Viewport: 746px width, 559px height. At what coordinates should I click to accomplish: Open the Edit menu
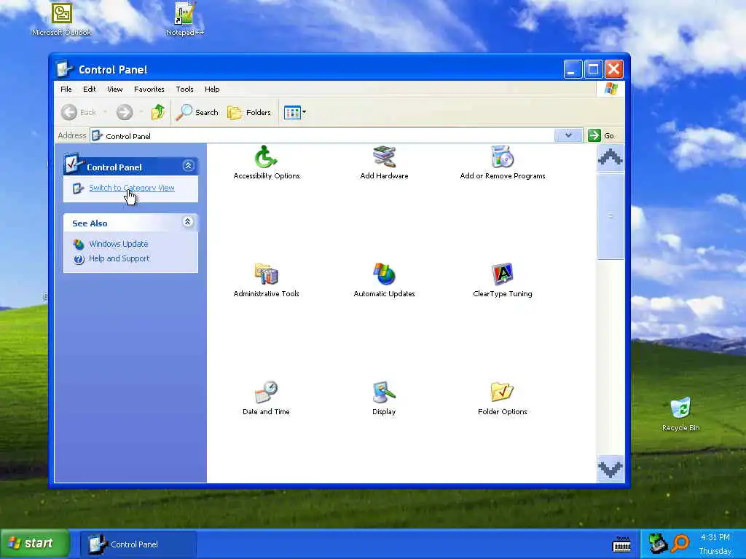90,89
